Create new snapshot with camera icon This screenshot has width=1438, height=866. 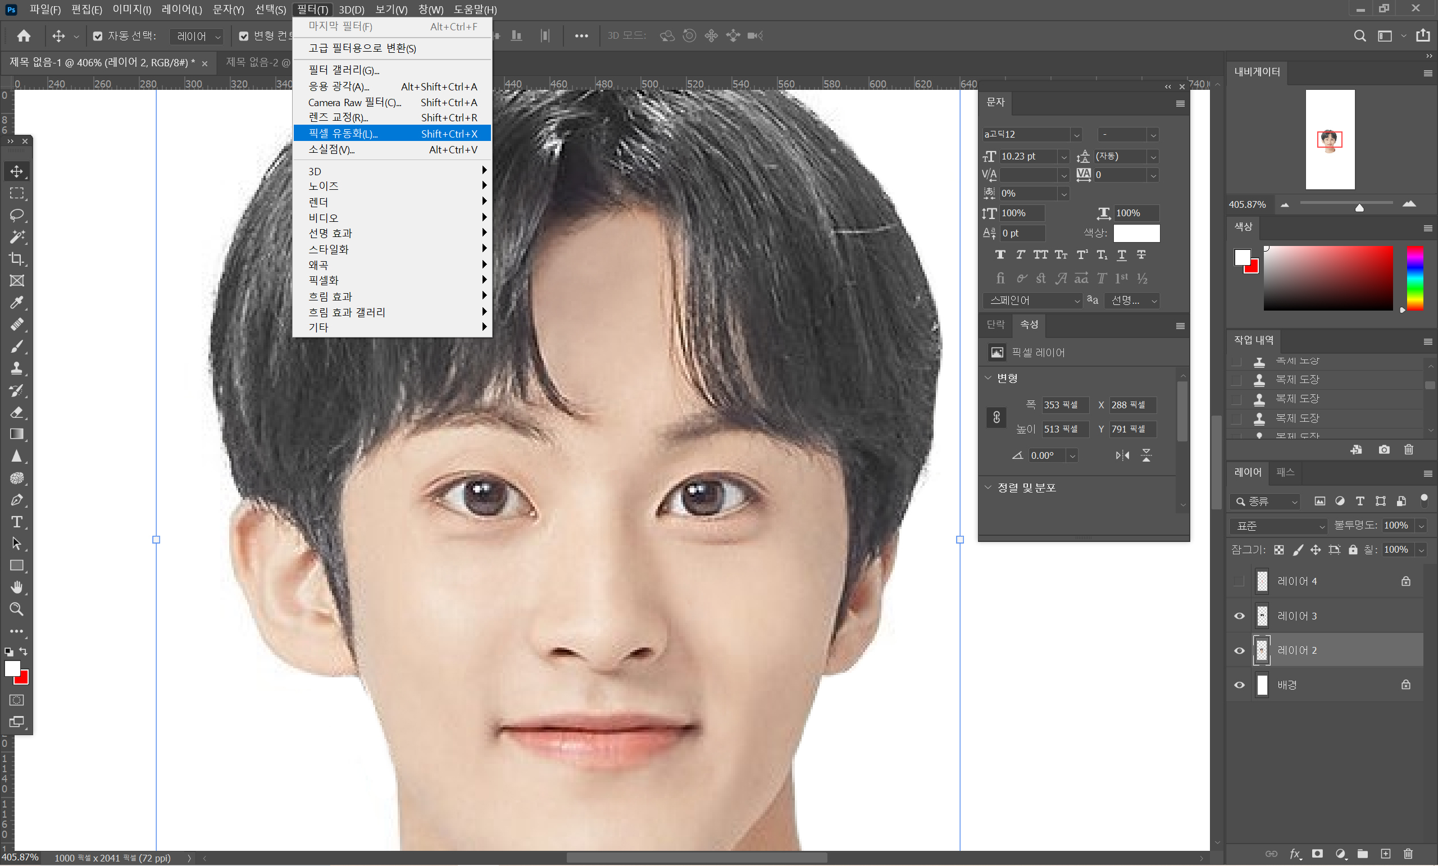(1384, 449)
